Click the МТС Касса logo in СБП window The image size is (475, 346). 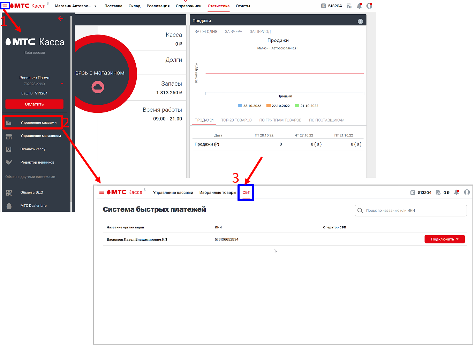125,192
